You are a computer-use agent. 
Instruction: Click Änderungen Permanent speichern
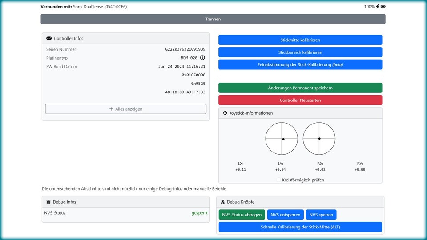coord(300,88)
